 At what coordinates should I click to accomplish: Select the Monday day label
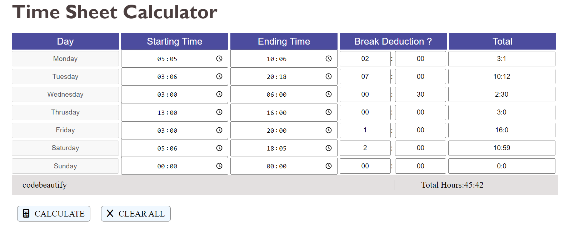pos(65,59)
